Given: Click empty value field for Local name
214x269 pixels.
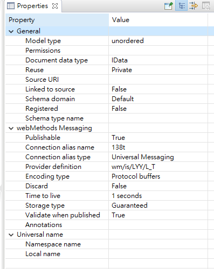Looking at the screenshot, I should point(158,254).
